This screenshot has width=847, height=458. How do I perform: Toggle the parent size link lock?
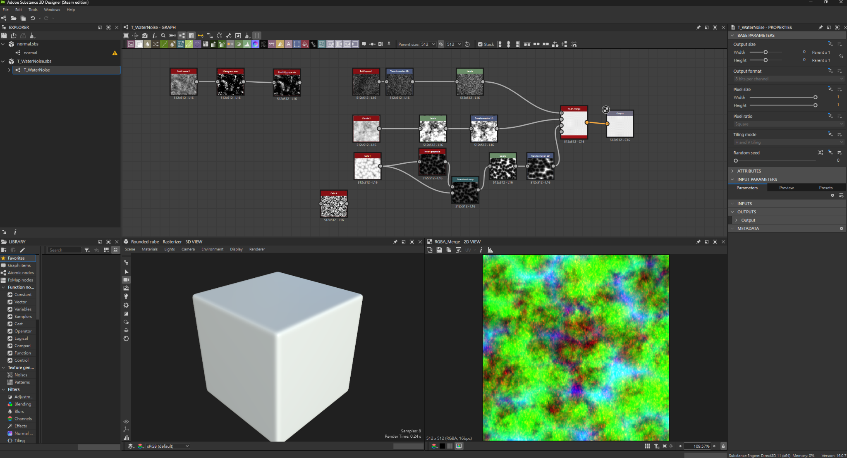[441, 44]
